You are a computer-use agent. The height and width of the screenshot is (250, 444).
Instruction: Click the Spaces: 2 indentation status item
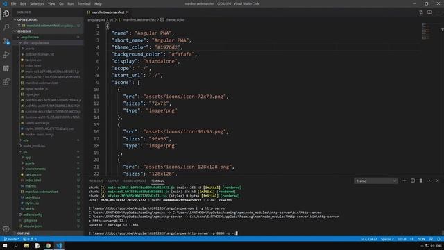(x=387, y=239)
